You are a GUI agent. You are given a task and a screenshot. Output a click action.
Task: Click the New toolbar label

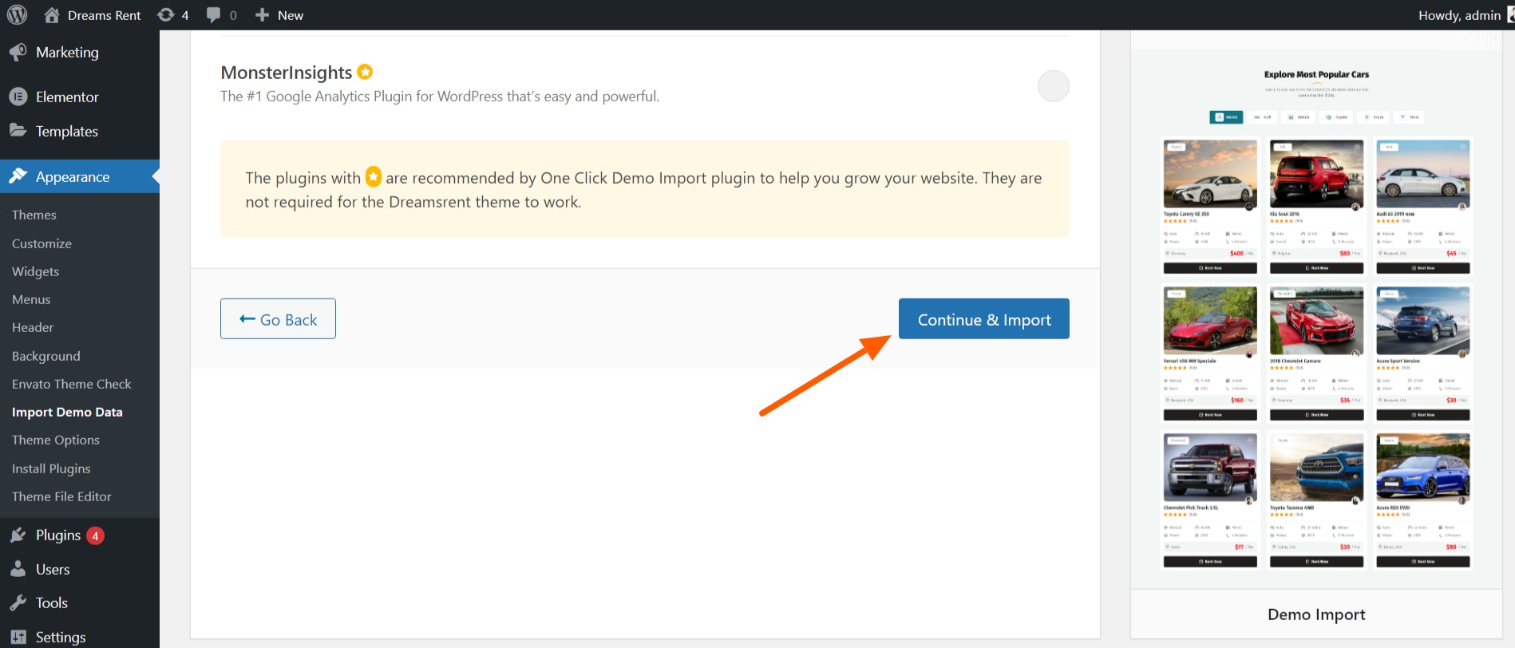[x=291, y=15]
